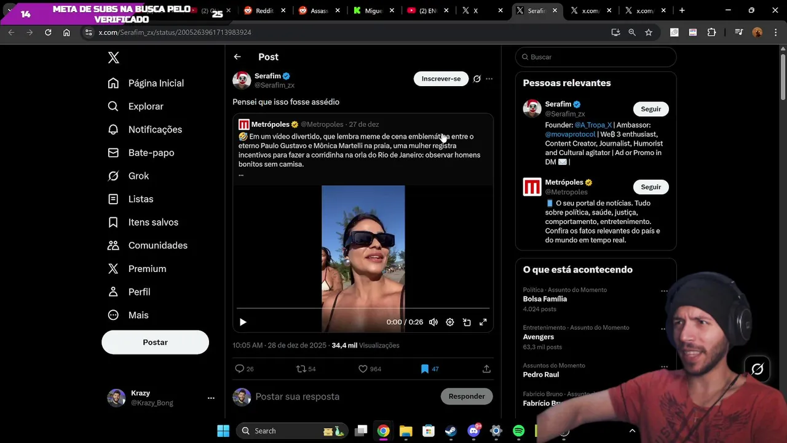Open Grok from the sidebar

pos(129,176)
